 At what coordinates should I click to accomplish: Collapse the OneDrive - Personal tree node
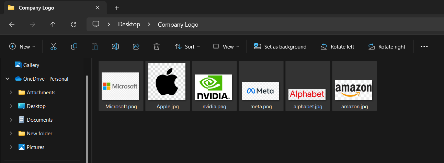pyautogui.click(x=8, y=79)
